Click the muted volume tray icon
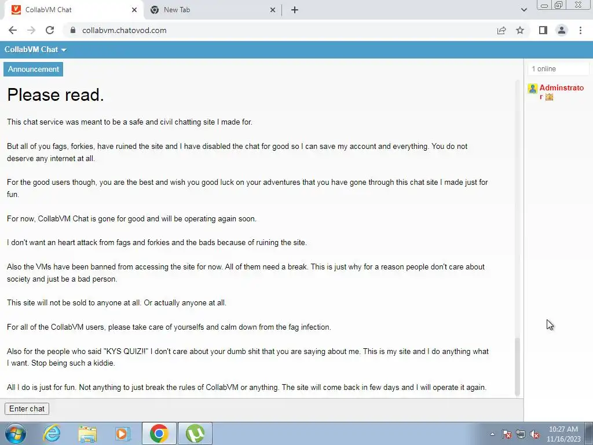The height and width of the screenshot is (445, 593). pos(535,434)
